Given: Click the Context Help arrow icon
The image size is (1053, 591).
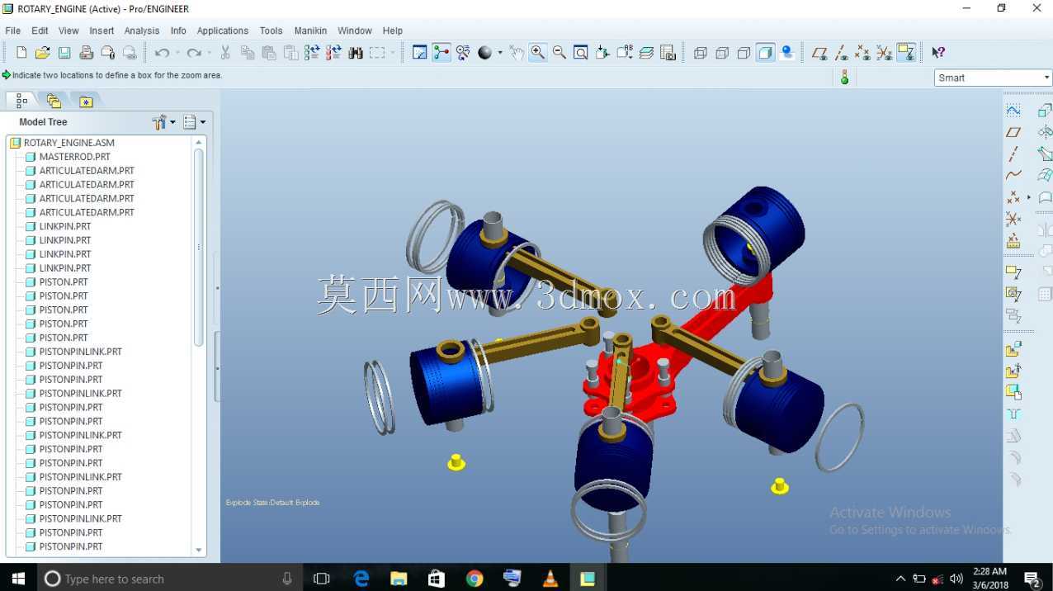Looking at the screenshot, I should tap(938, 53).
